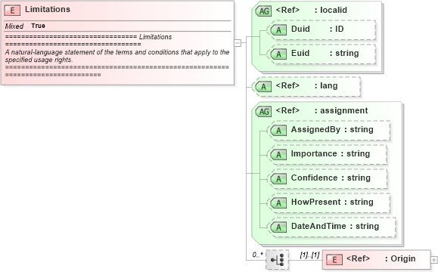The width and height of the screenshot is (438, 272).
Task: Click the natural-language statement description text
Action: pyautogui.click(x=117, y=56)
